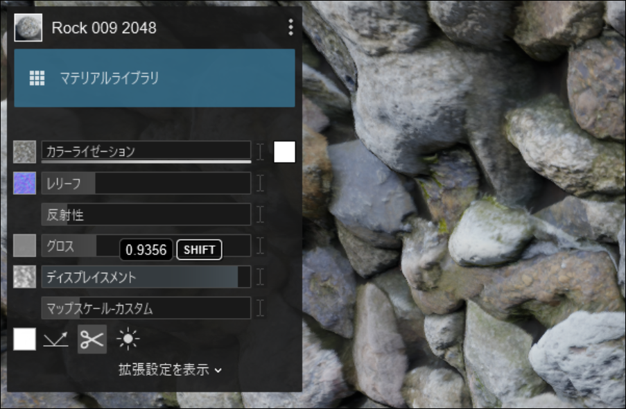
Task: Adjust the グロス gloss slider
Action: [x=146, y=245]
